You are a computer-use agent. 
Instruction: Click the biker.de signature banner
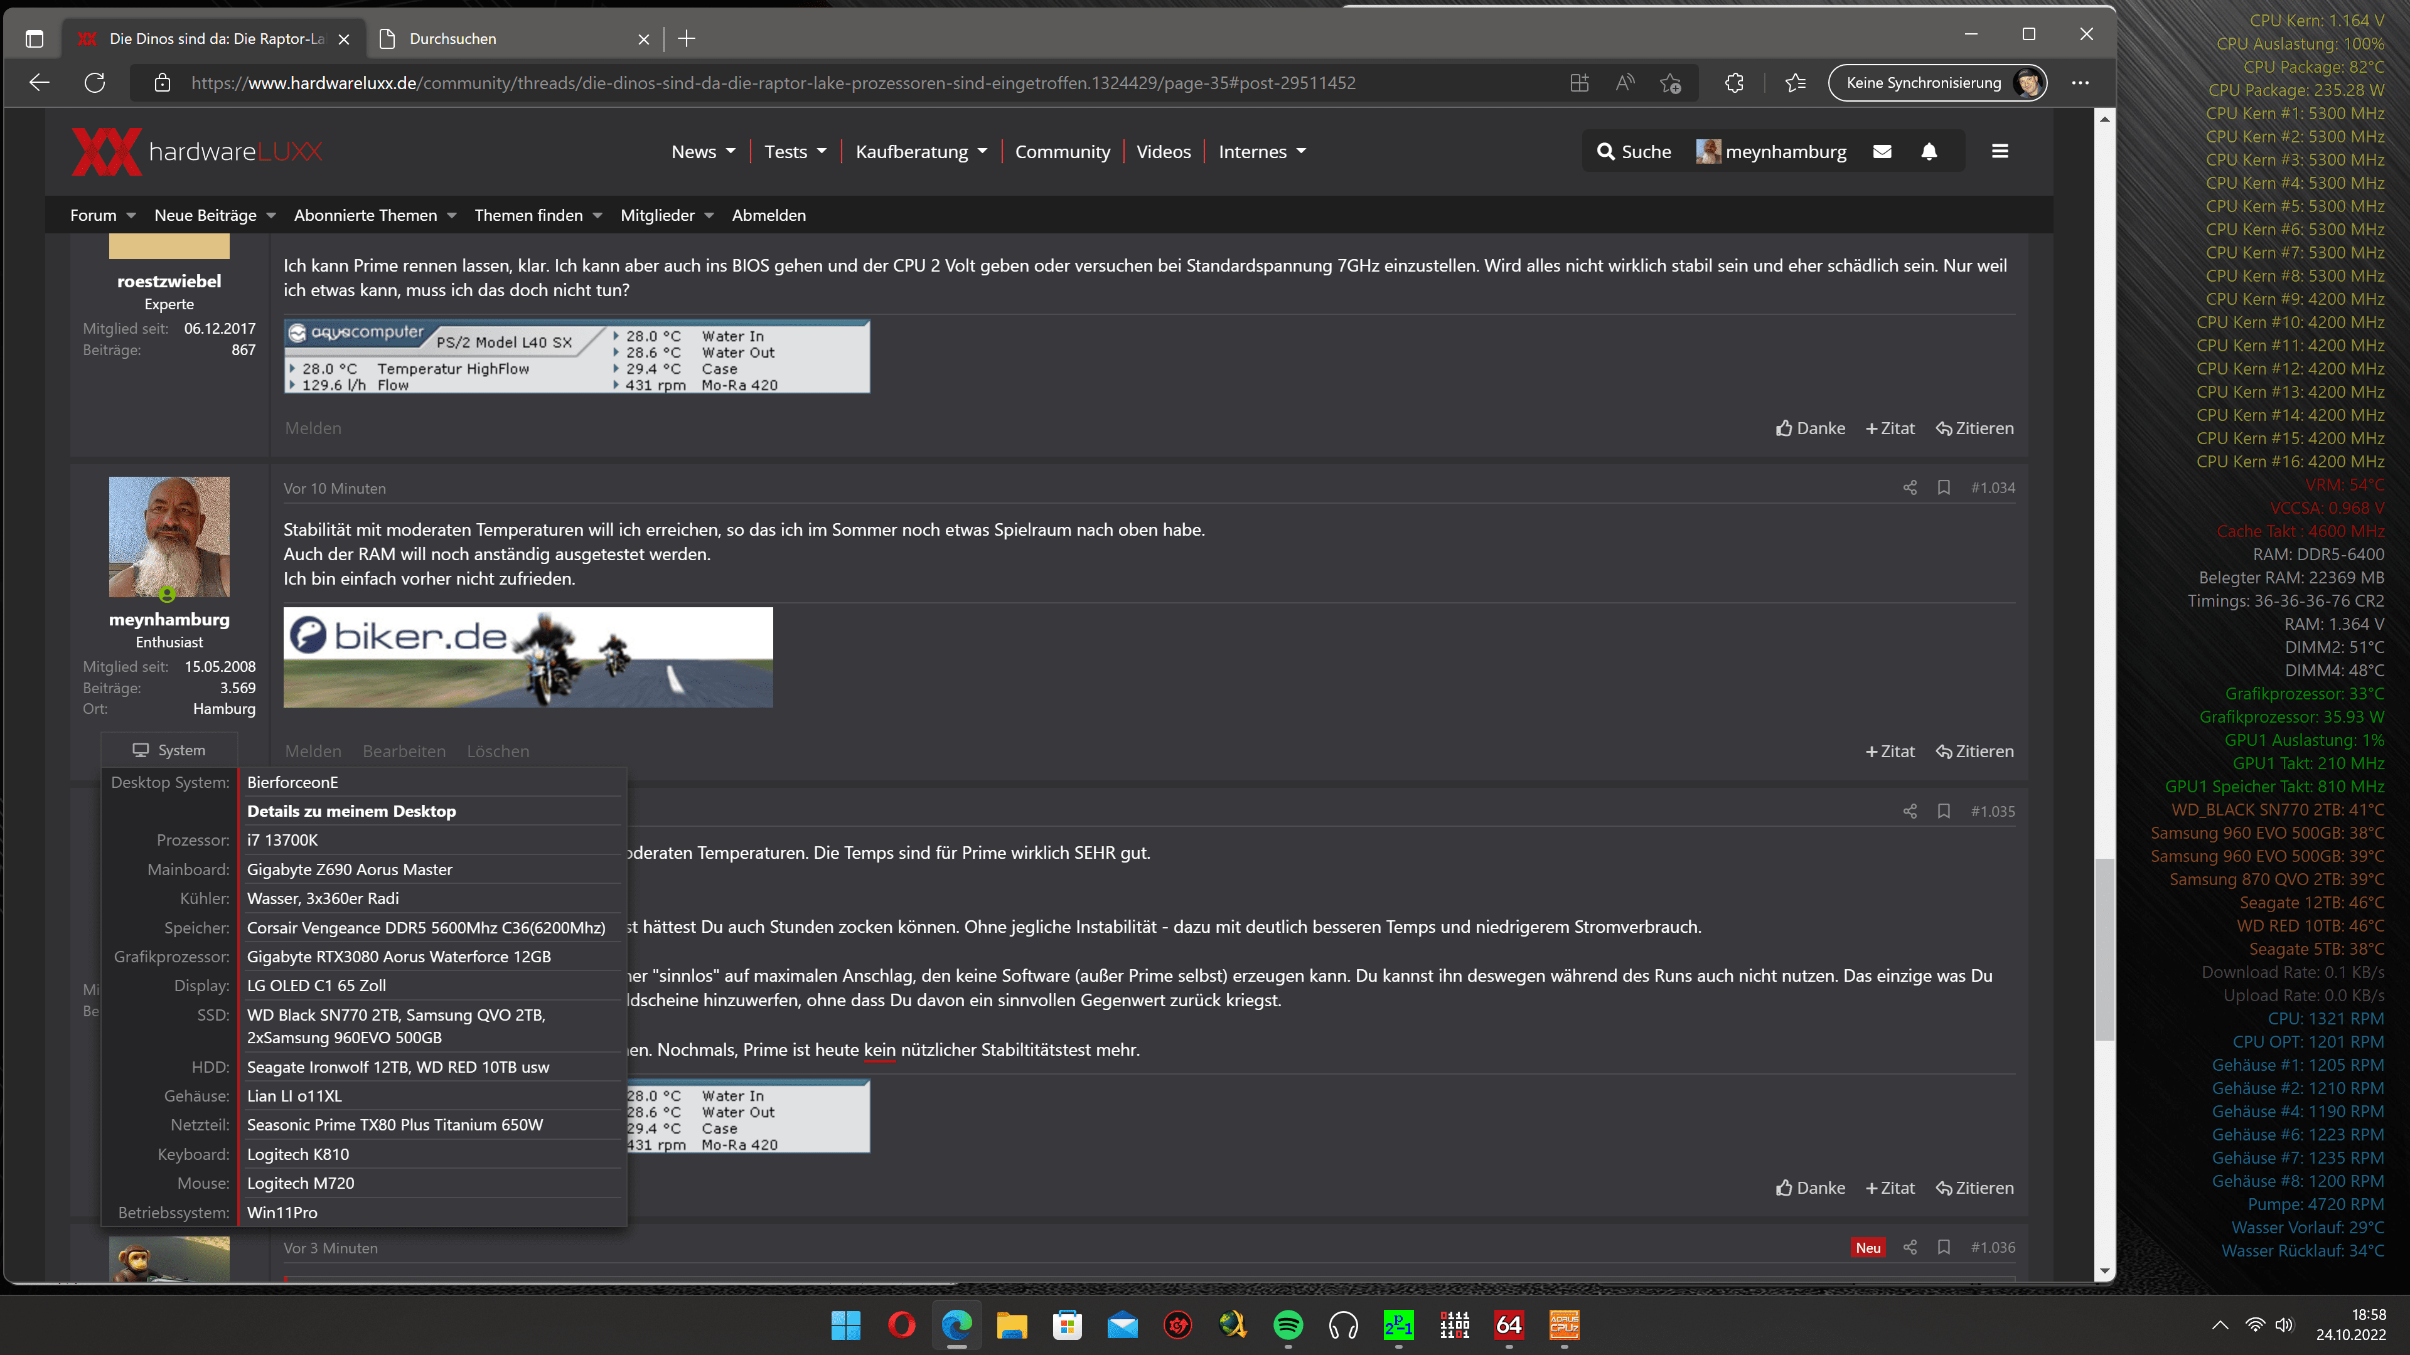click(x=528, y=656)
